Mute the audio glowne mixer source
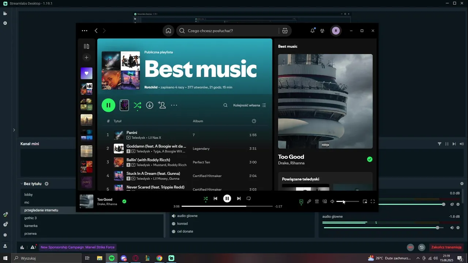This screenshot has height=263, width=468. [452, 228]
